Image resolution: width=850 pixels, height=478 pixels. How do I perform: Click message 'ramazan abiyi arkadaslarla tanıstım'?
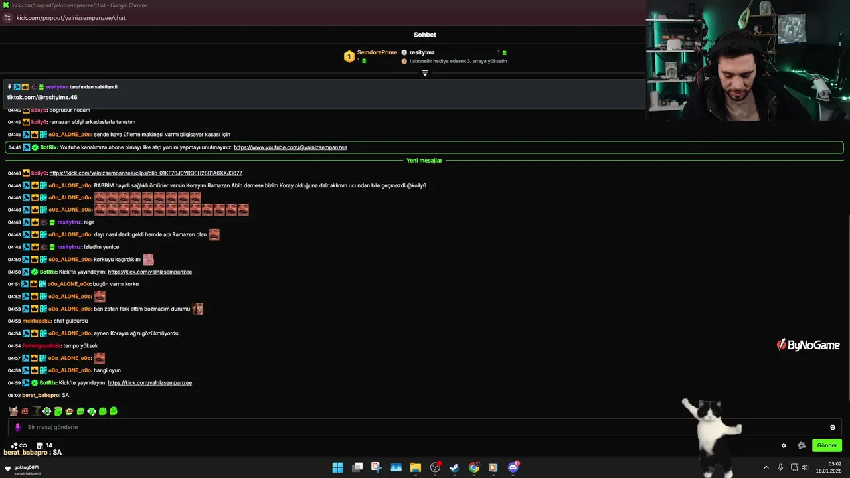(x=92, y=122)
